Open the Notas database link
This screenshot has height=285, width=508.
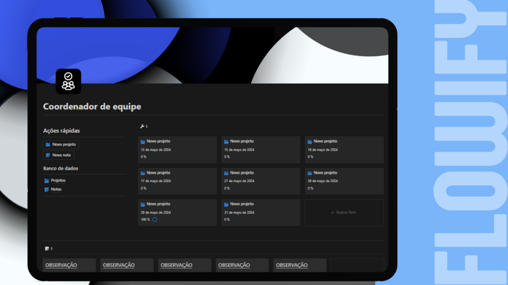pos(56,189)
